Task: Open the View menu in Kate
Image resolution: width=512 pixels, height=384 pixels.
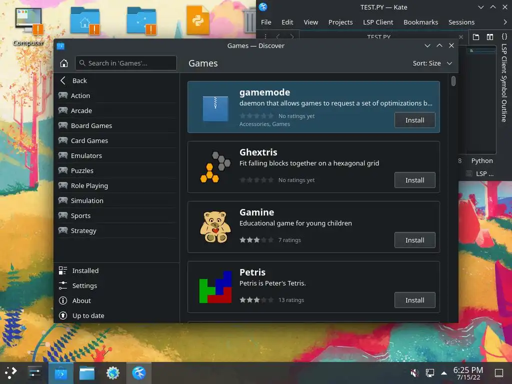Action: pos(311,22)
